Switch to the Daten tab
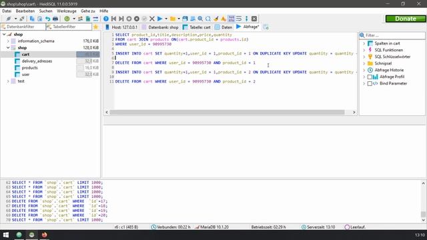The width and height of the screenshot is (427, 240). (x=224, y=27)
